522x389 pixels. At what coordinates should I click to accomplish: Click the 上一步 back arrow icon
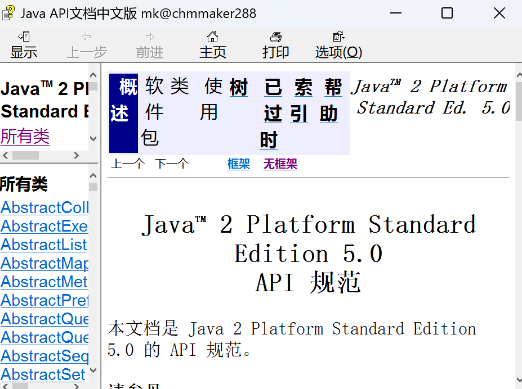pos(87,37)
